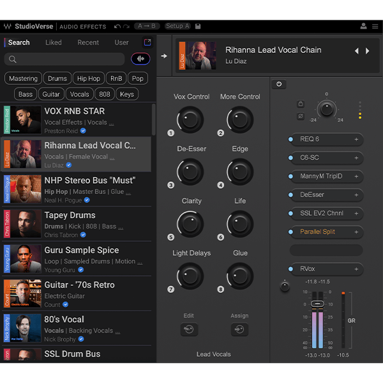This screenshot has height=383, width=383.
Task: Expand Tapey Drums tags ellipsis
Action: (121, 228)
